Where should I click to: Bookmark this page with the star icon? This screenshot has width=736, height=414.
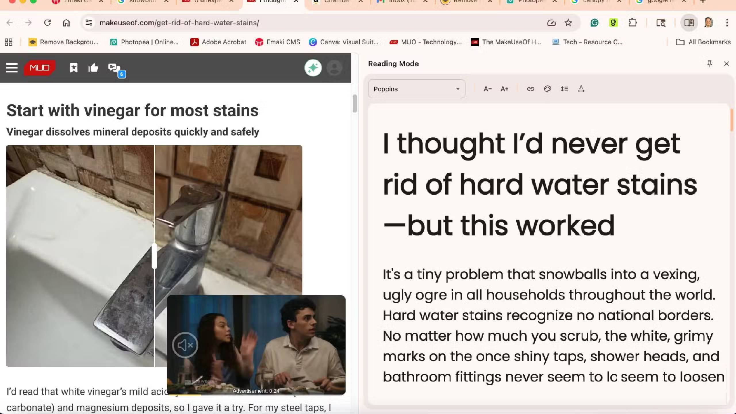pyautogui.click(x=568, y=23)
